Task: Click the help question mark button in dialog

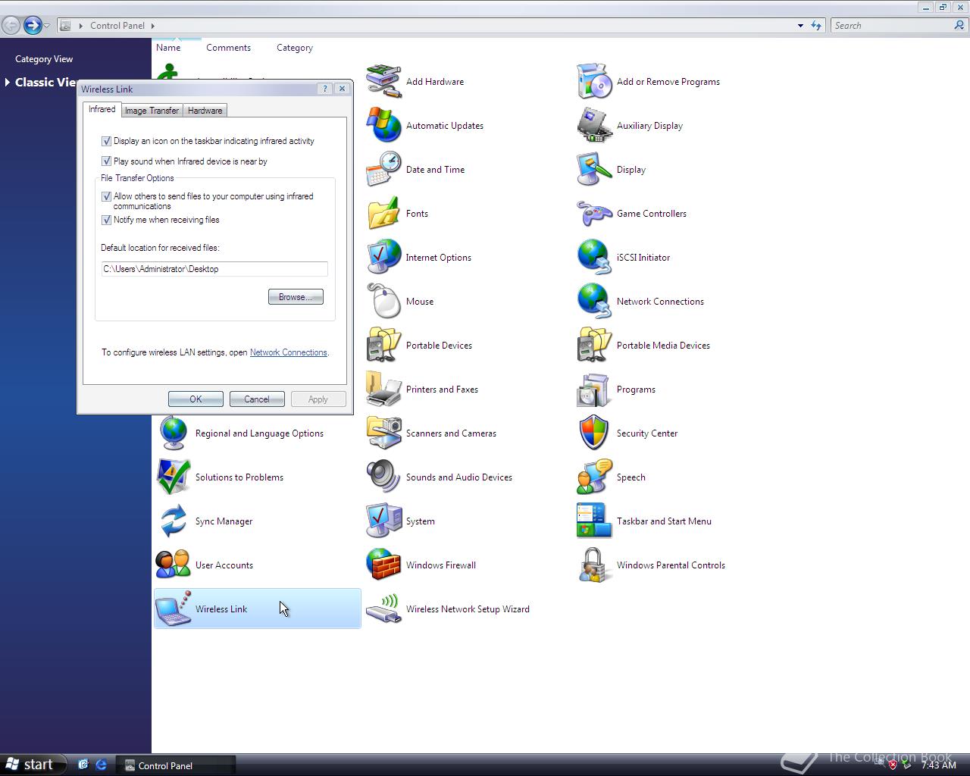Action: pyautogui.click(x=325, y=89)
